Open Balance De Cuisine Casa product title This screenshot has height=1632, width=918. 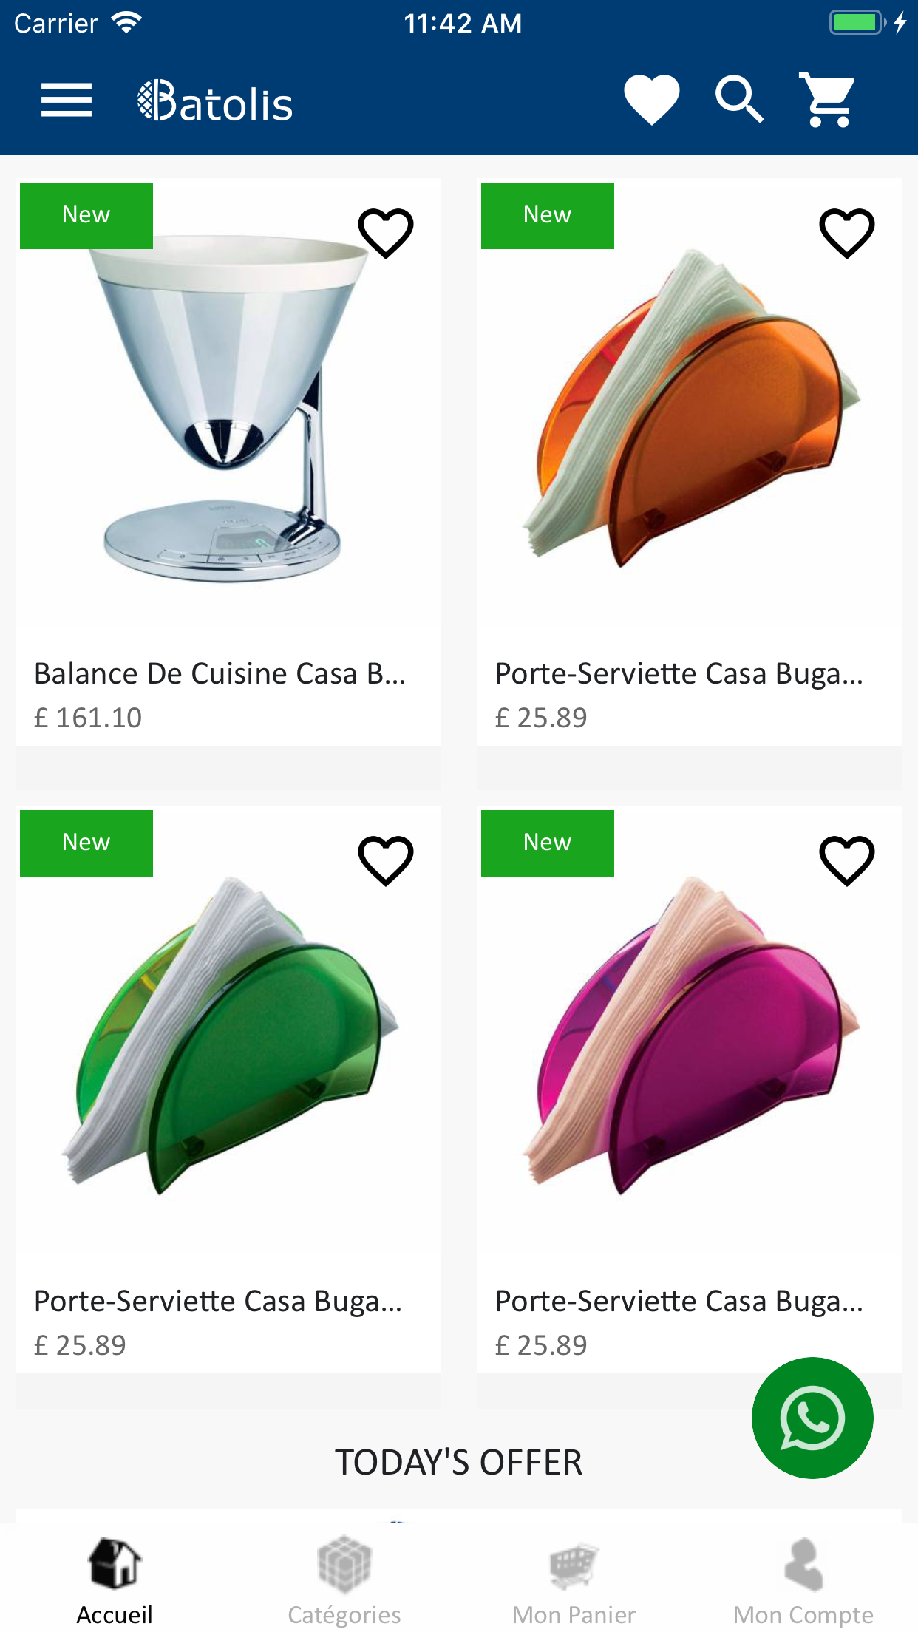[x=220, y=673]
